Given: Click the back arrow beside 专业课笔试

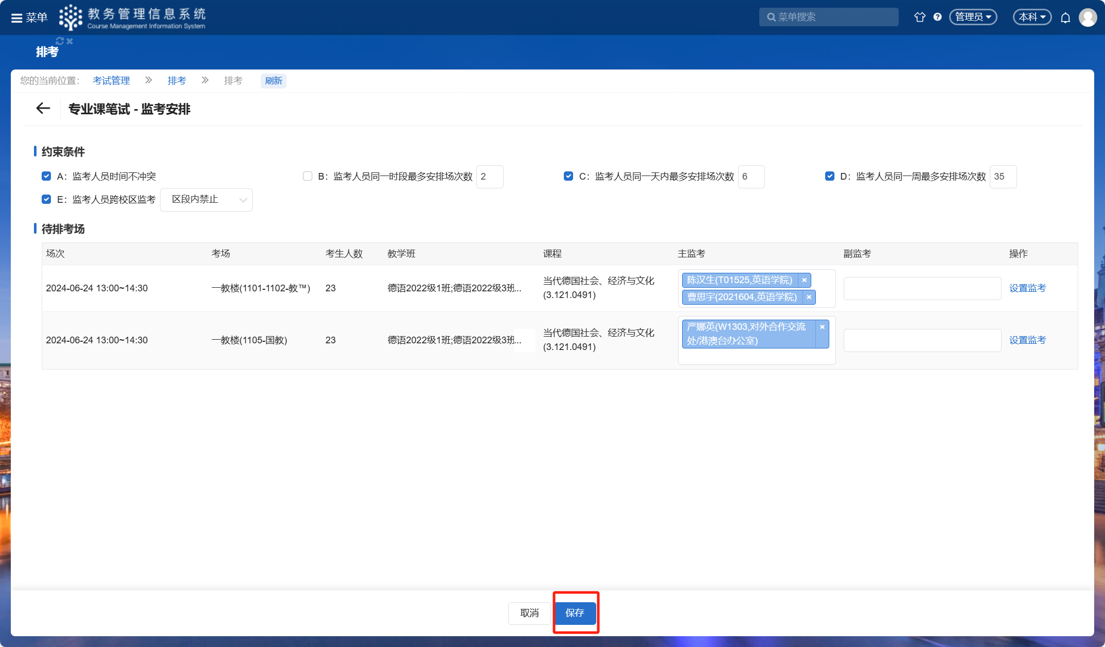Looking at the screenshot, I should pos(43,109).
